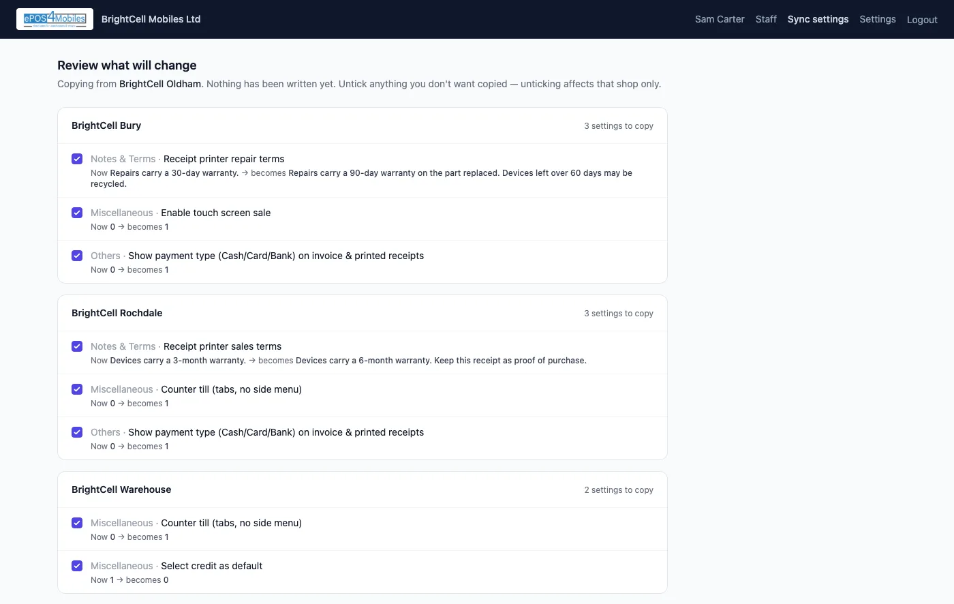Click the 2 settings to copy count
The height and width of the screenshot is (604, 954).
tap(619, 490)
